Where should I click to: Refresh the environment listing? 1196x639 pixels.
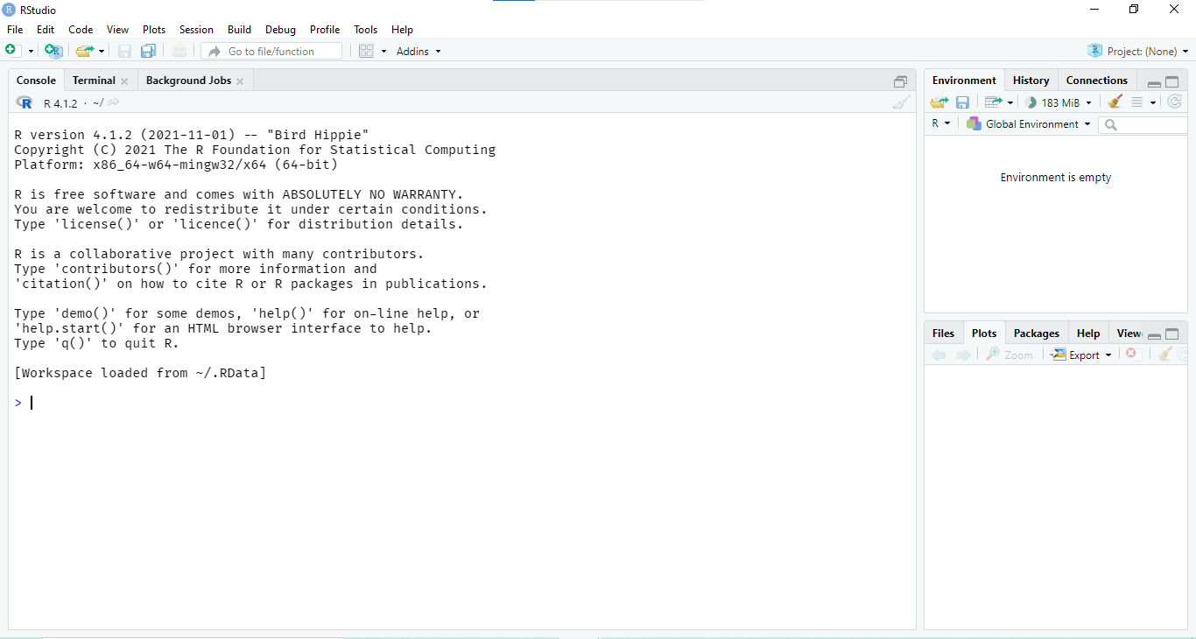[x=1175, y=102]
